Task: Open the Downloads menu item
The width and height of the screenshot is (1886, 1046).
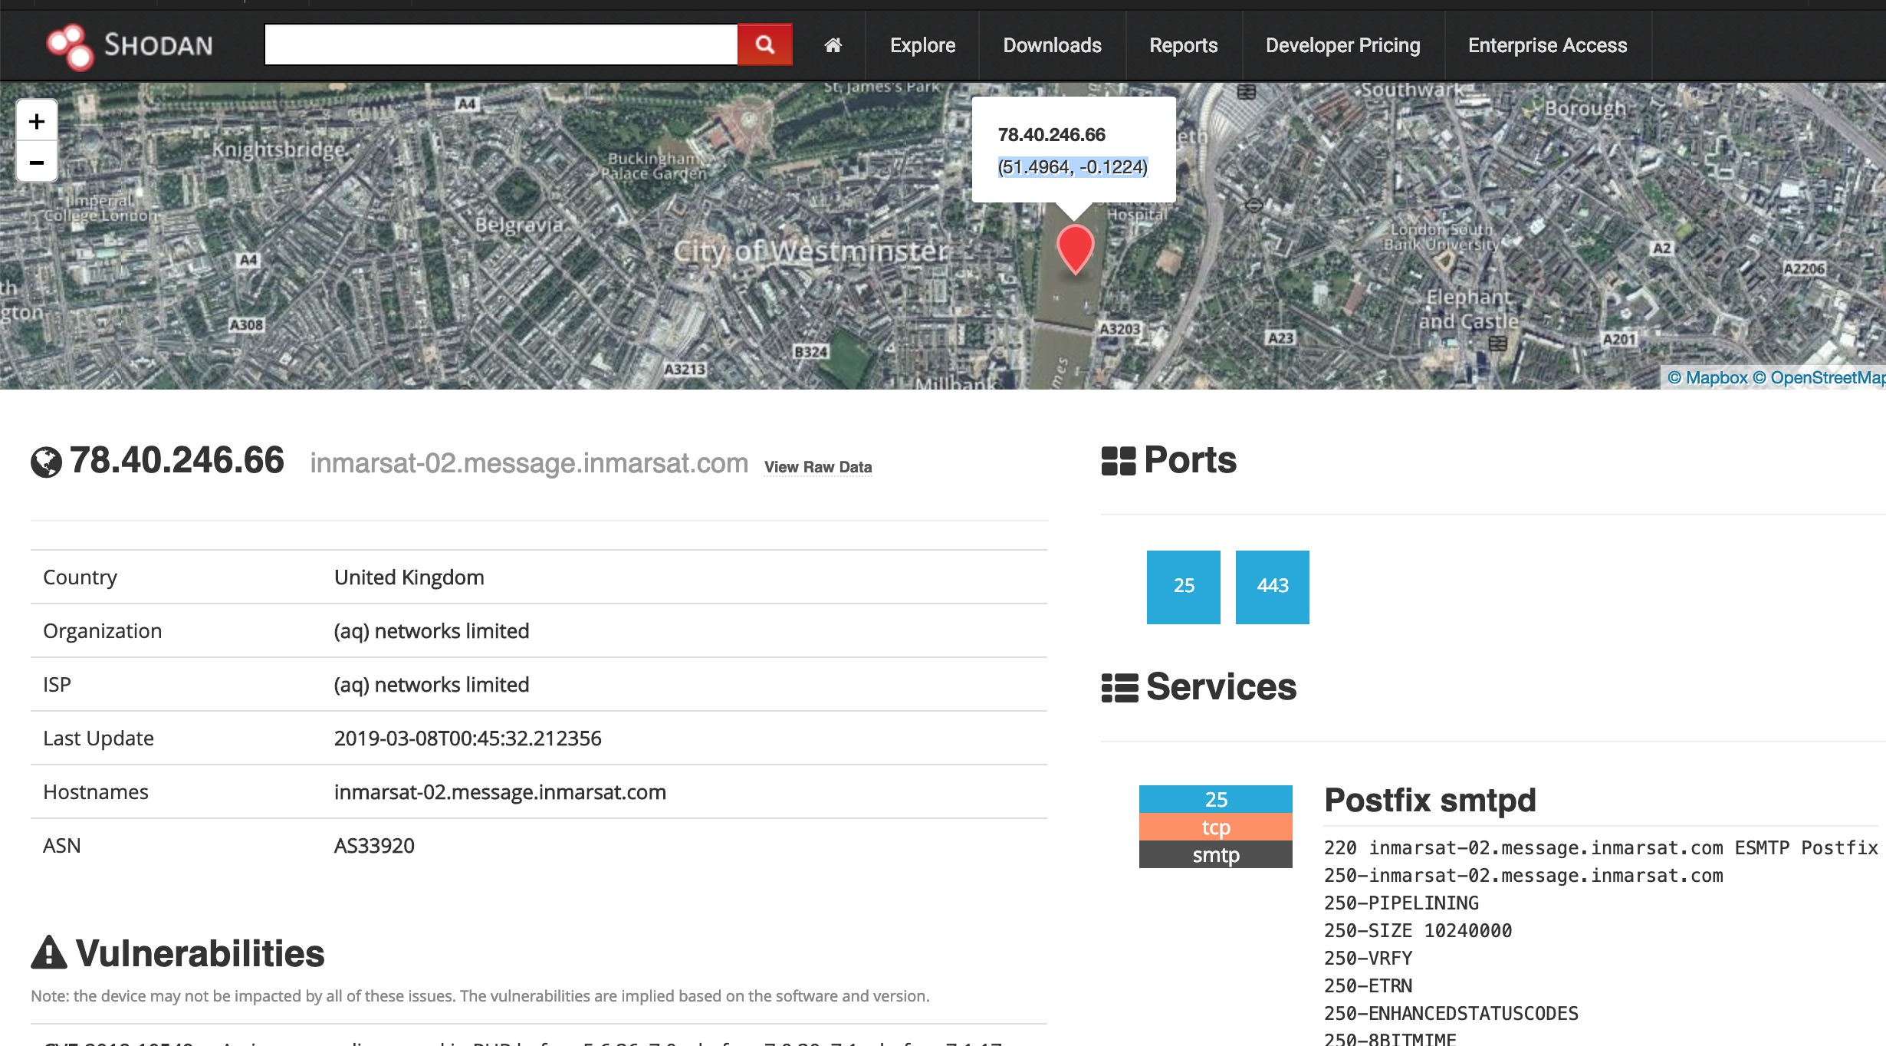Action: tap(1052, 45)
